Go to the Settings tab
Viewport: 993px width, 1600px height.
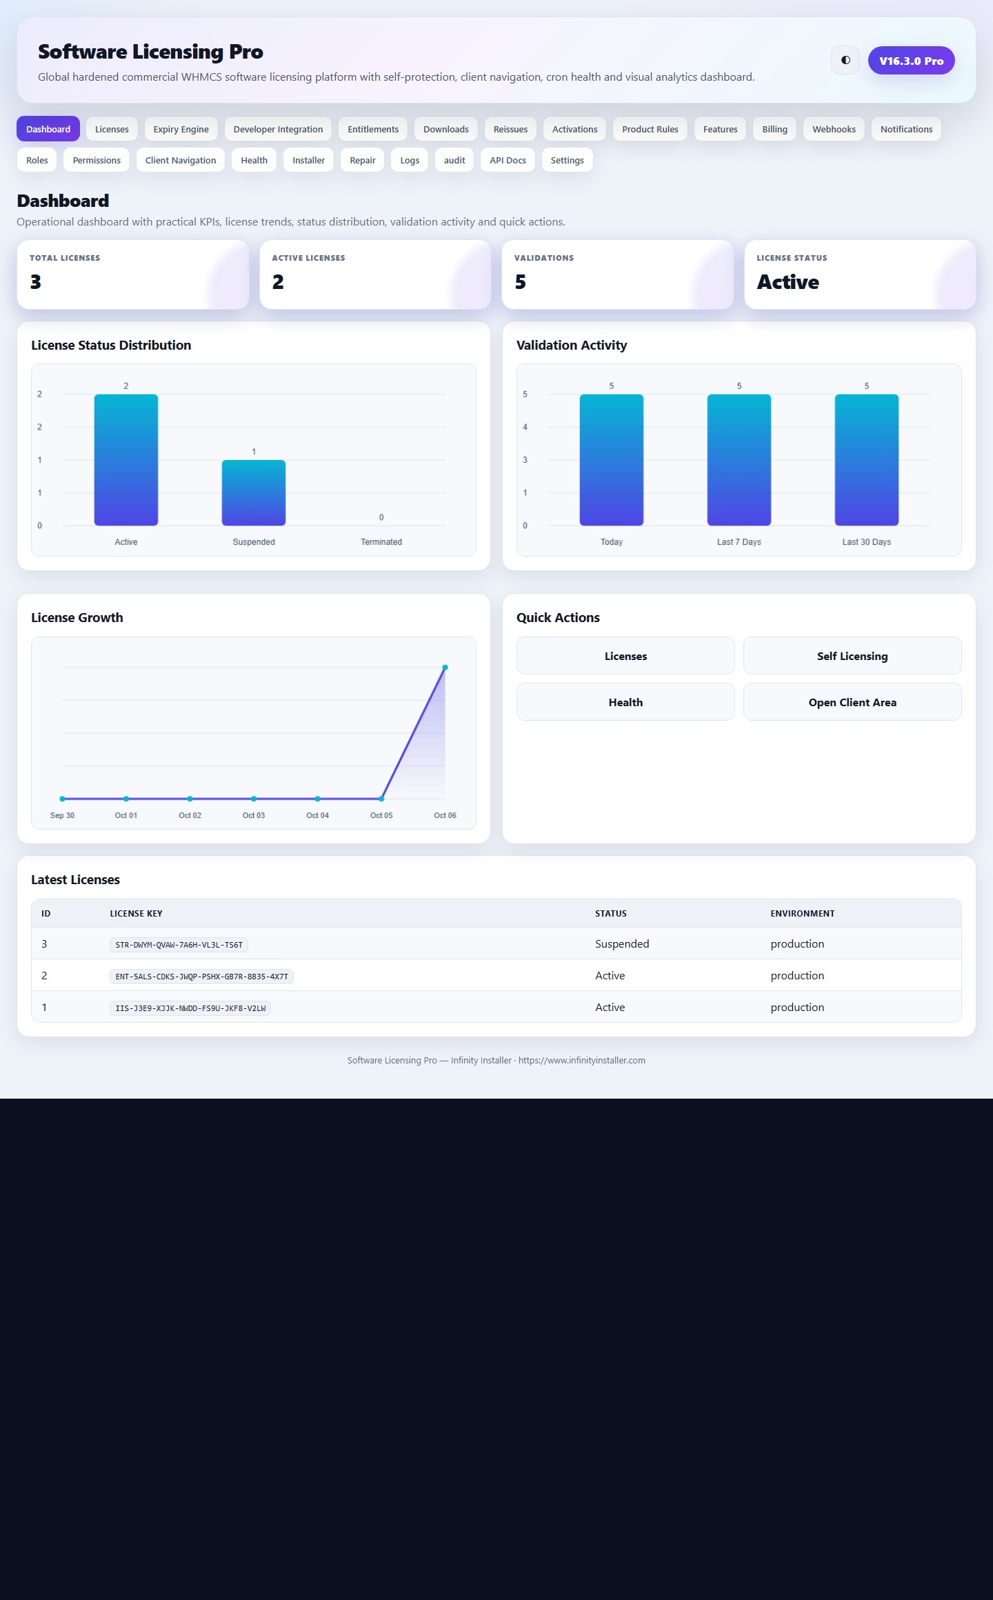[x=568, y=160]
